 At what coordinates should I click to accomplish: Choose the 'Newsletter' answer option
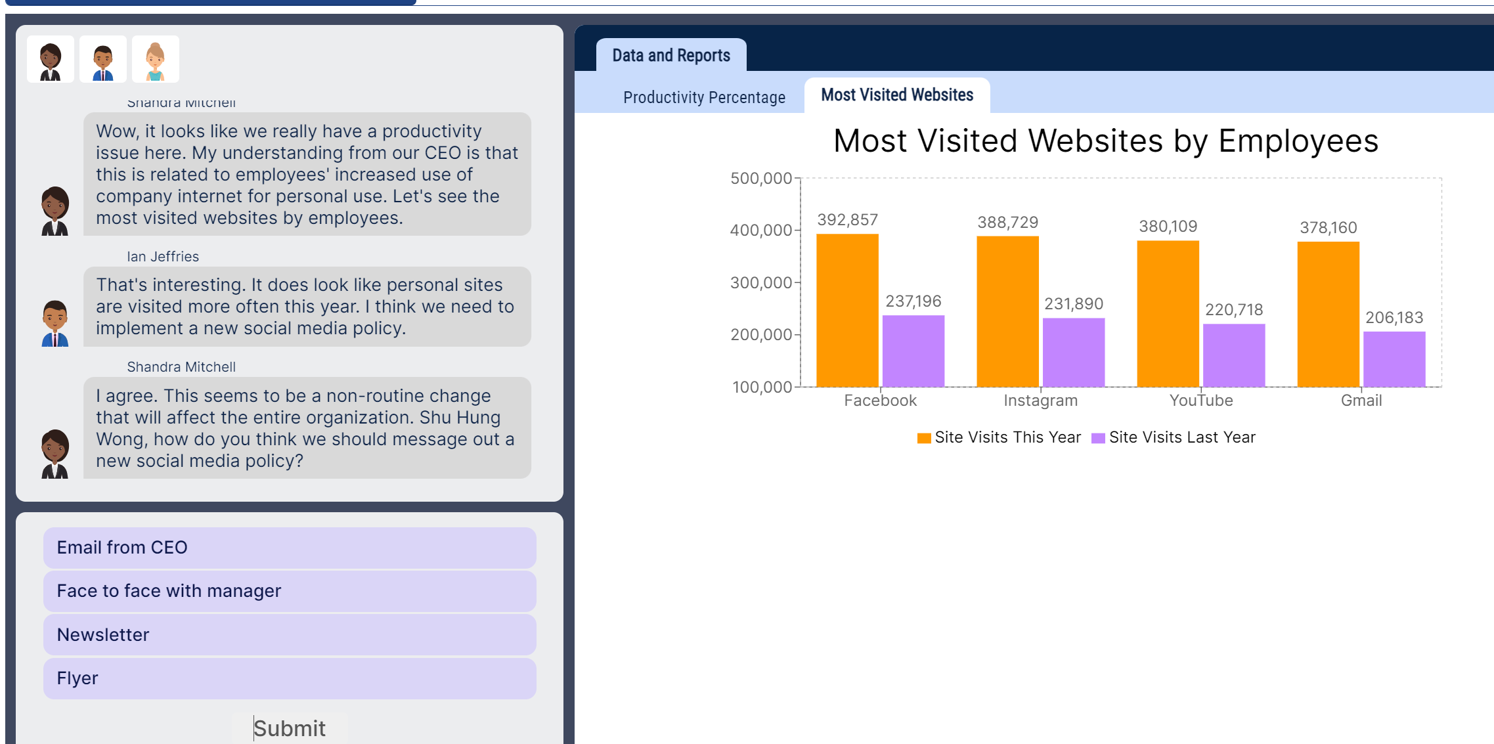[290, 635]
